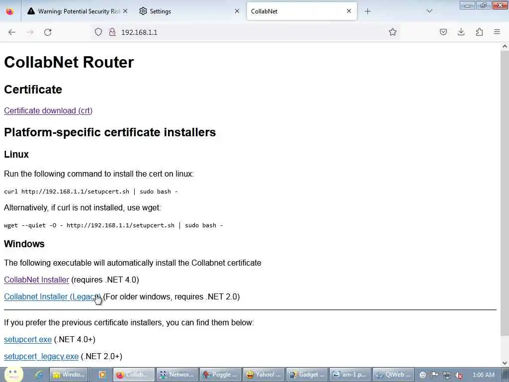Click the wget --quiet command text
The width and height of the screenshot is (509, 382).
point(113,225)
